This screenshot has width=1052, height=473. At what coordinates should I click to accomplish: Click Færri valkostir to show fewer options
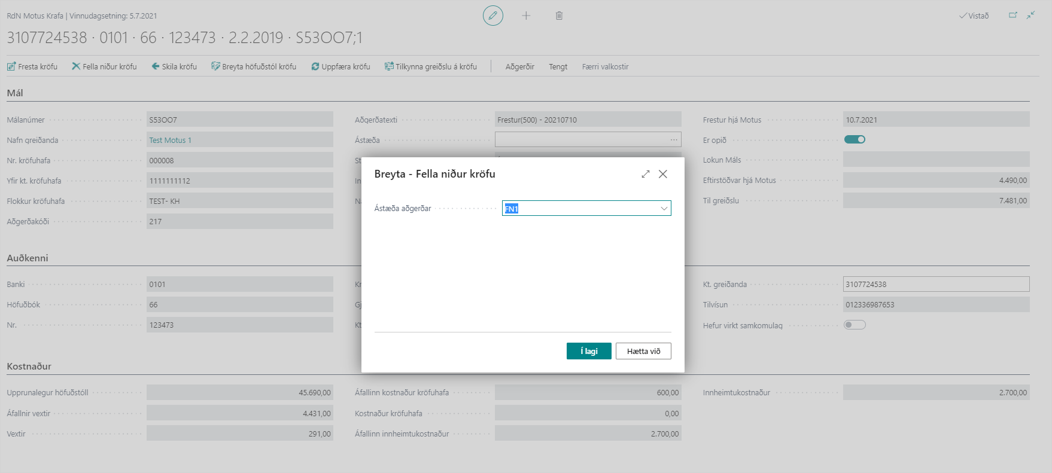605,66
